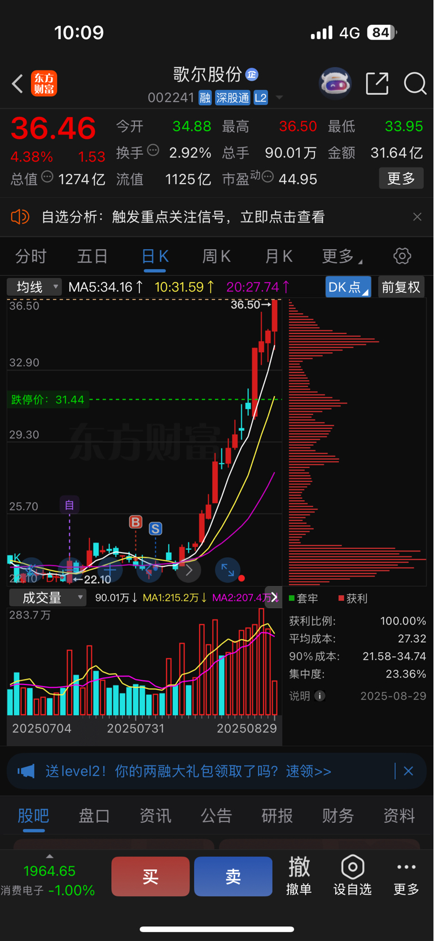Viewport: 434px width, 941px height.
Task: Open search with magnifier icon
Action: pos(415,84)
